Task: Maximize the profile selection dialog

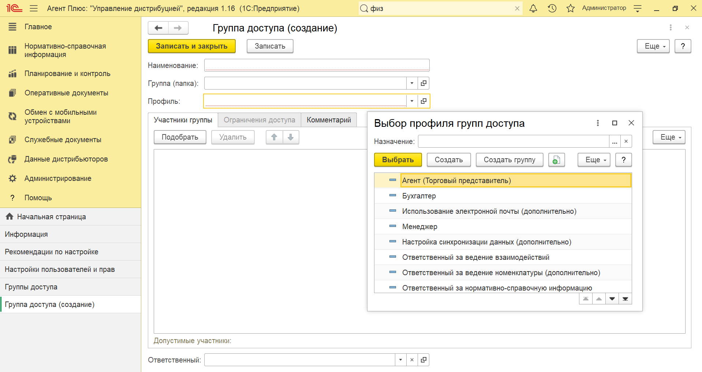Action: (615, 123)
